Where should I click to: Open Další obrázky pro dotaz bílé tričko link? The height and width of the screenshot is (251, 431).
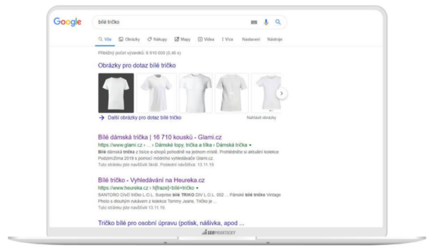144,117
